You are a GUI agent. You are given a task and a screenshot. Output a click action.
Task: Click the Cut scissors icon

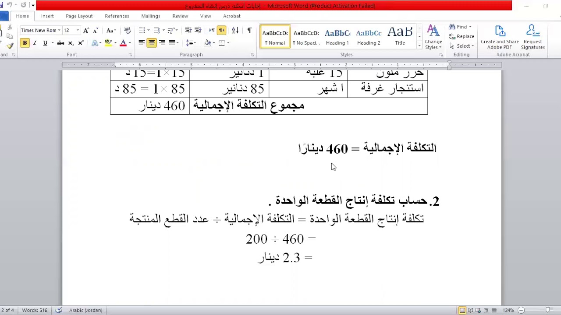click(10, 28)
